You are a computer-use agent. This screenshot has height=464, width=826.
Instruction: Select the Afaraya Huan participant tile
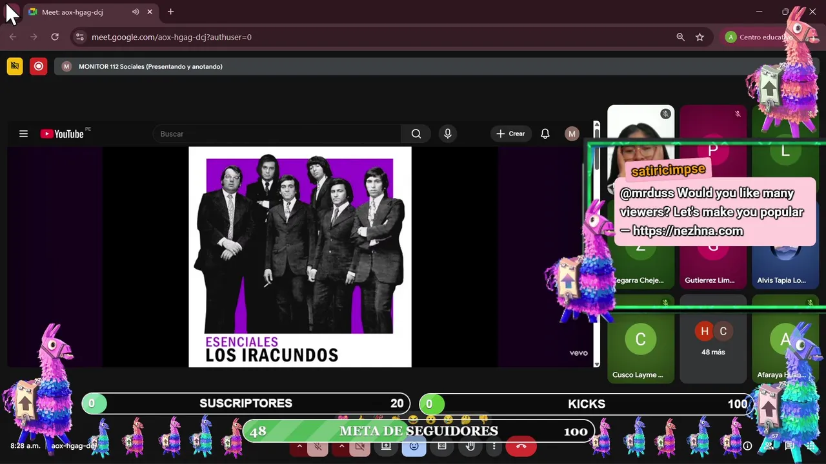785,338
